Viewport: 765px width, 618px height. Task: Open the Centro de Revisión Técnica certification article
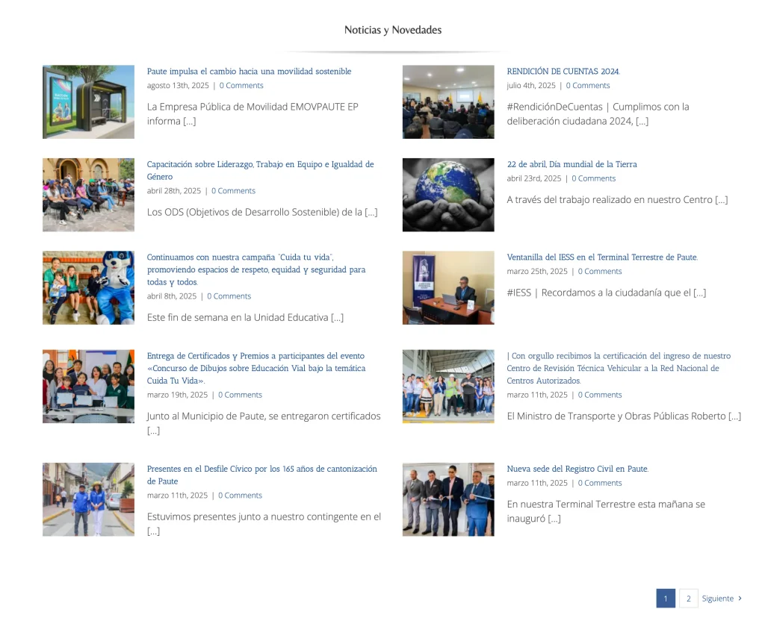pos(620,368)
